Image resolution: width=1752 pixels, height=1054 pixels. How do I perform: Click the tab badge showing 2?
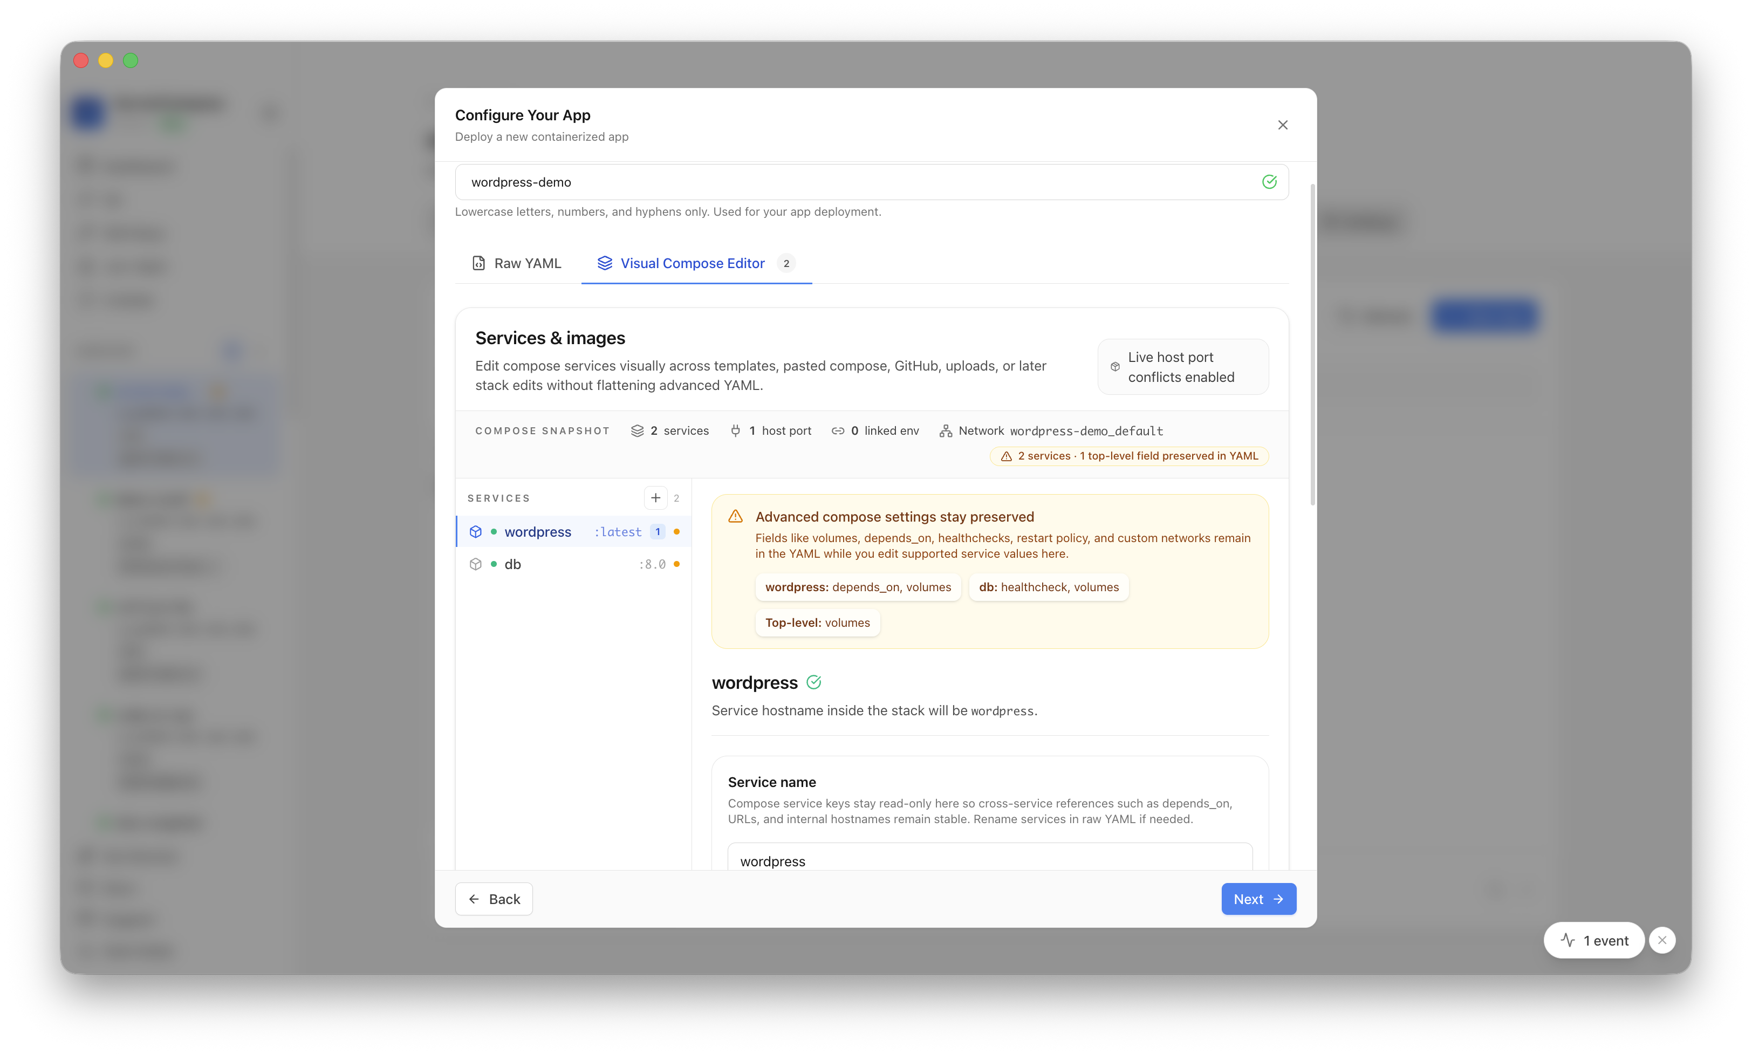(785, 263)
